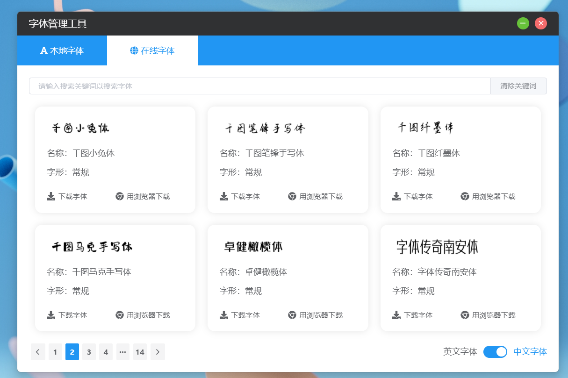Click the globe icon on 在线字体 tab

coord(134,50)
